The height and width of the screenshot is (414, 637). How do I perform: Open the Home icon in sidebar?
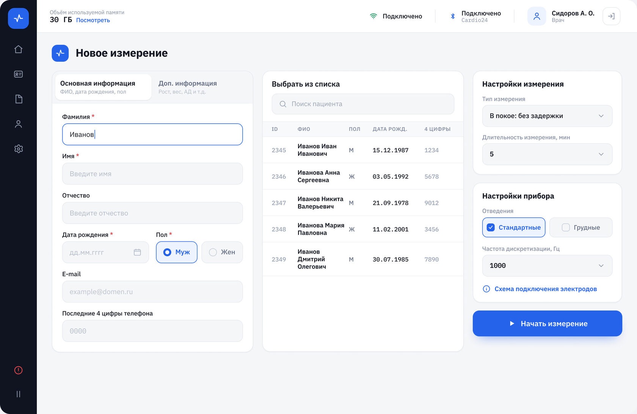point(18,49)
